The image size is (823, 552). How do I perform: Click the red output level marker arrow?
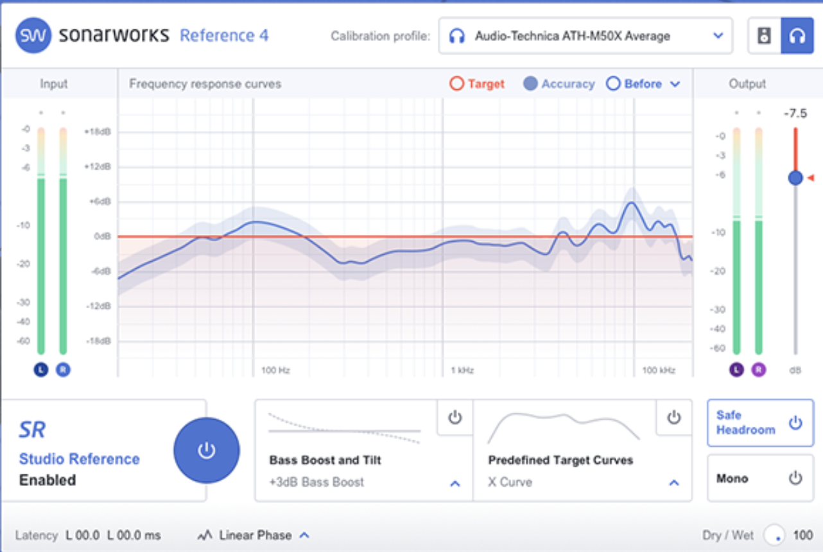click(811, 178)
